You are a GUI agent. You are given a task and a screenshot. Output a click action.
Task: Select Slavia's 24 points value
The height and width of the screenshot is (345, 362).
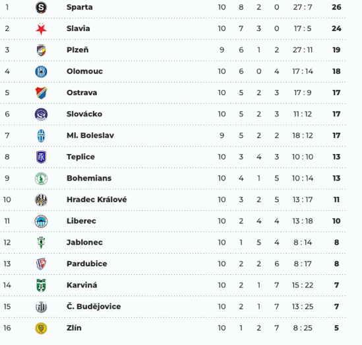[x=336, y=28]
